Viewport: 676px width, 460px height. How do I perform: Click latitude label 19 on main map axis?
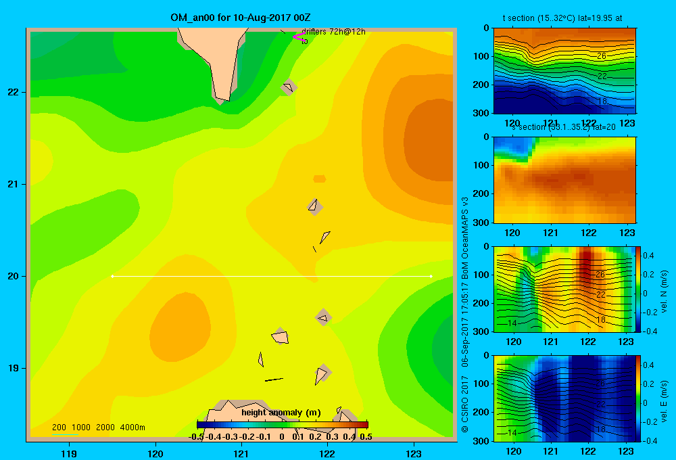tap(14, 368)
